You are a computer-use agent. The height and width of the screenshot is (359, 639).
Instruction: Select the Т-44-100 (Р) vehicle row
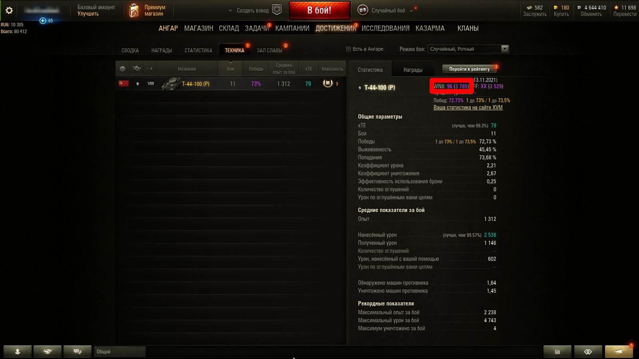[228, 84]
